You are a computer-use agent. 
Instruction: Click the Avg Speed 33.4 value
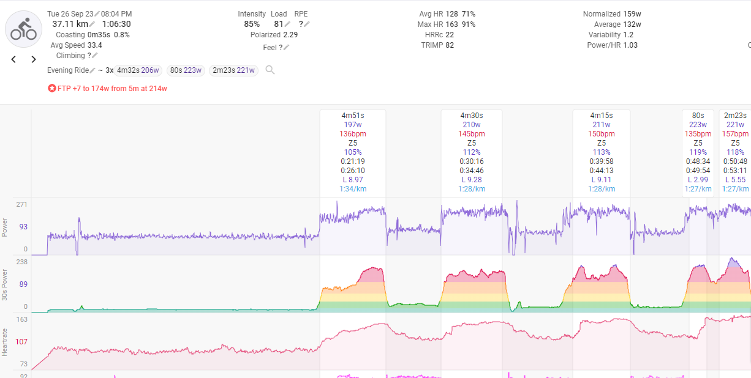coord(95,45)
